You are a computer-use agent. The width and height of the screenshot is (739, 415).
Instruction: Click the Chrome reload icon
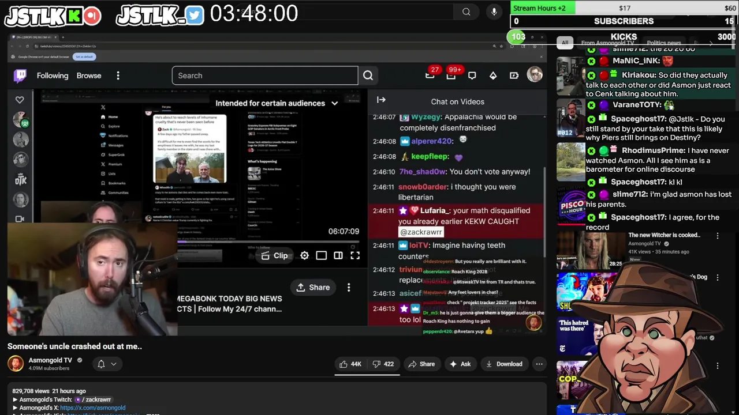[27, 46]
